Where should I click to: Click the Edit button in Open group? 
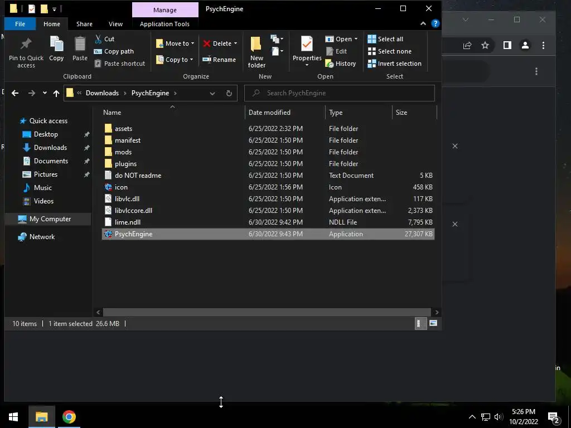336,51
